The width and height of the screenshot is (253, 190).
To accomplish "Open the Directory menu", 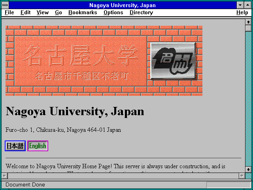I will coord(142,13).
